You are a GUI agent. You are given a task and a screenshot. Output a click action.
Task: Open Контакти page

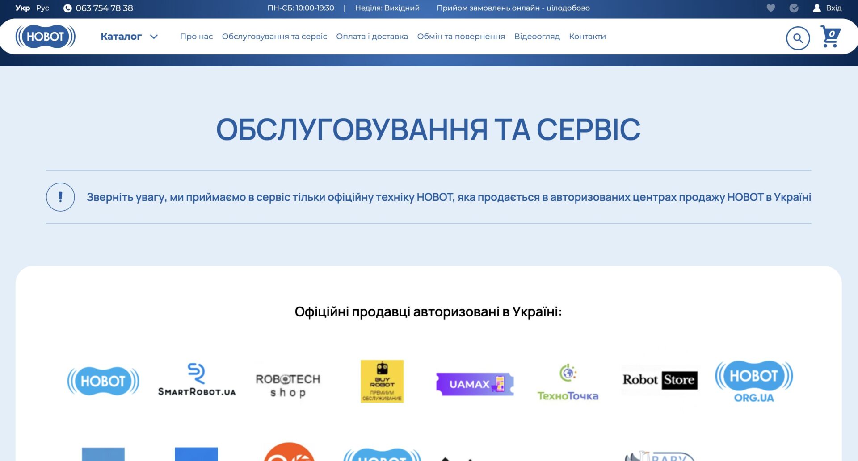[587, 37]
